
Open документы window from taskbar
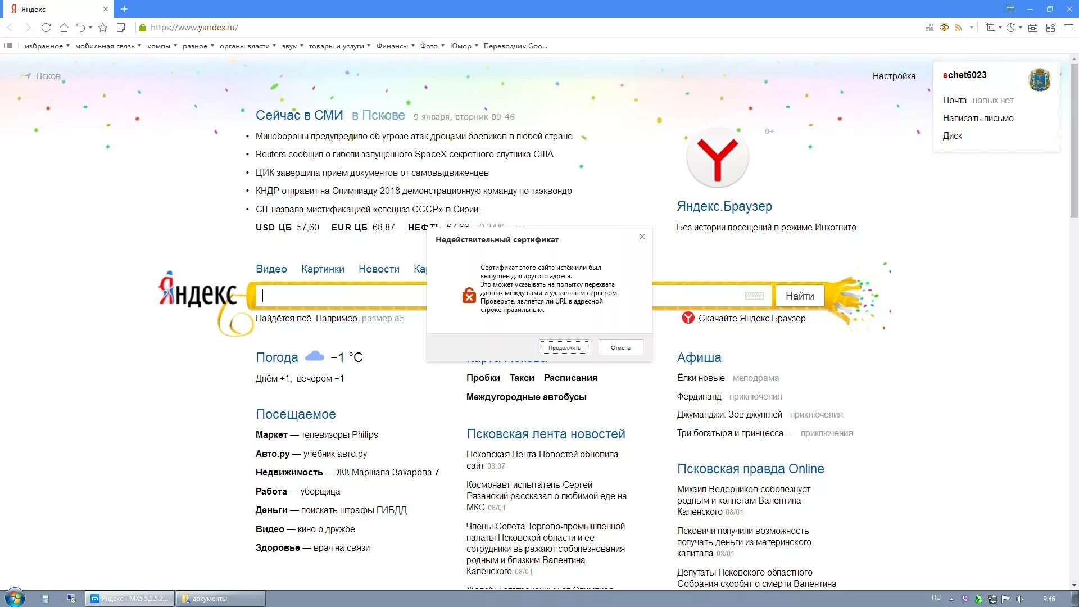coord(220,599)
